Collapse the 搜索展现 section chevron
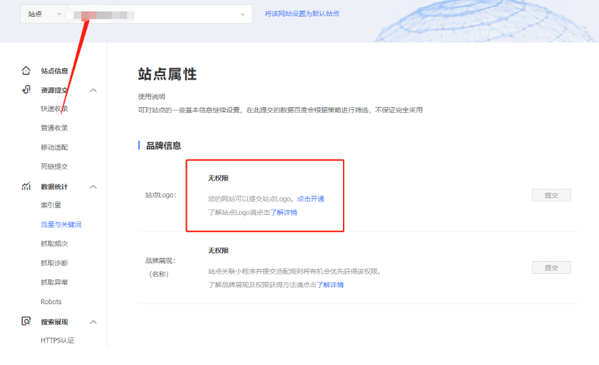 [x=93, y=321]
